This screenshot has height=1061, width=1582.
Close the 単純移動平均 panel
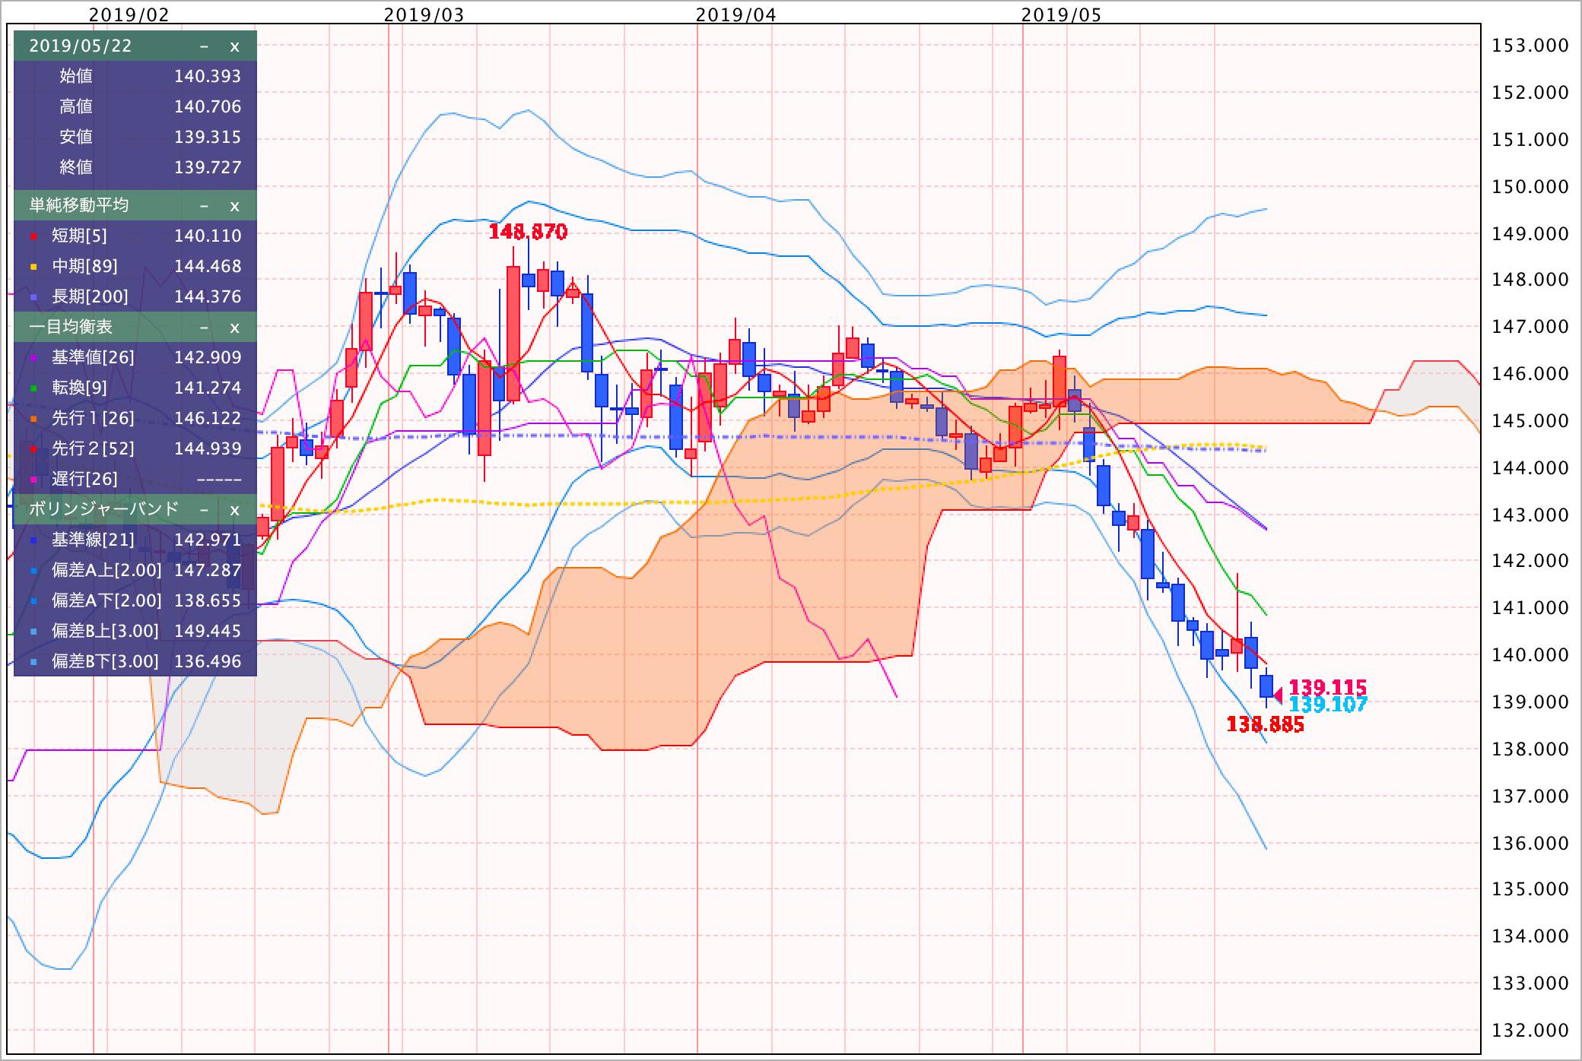[x=235, y=206]
